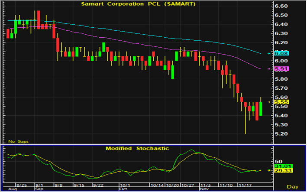The width and height of the screenshot is (307, 192).
Task: Click the cyan 6.08 moving average value tag
Action: pos(281,53)
